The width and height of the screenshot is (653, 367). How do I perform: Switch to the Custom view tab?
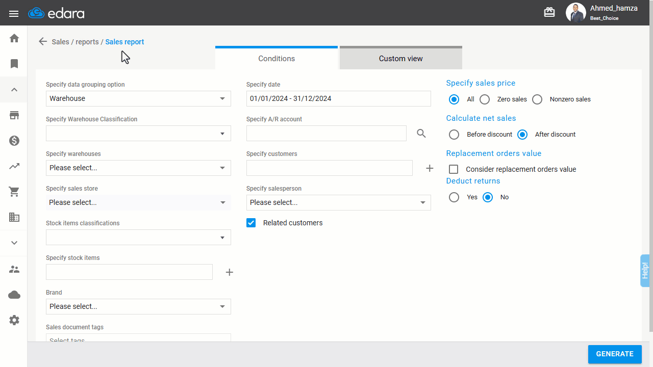pyautogui.click(x=401, y=58)
